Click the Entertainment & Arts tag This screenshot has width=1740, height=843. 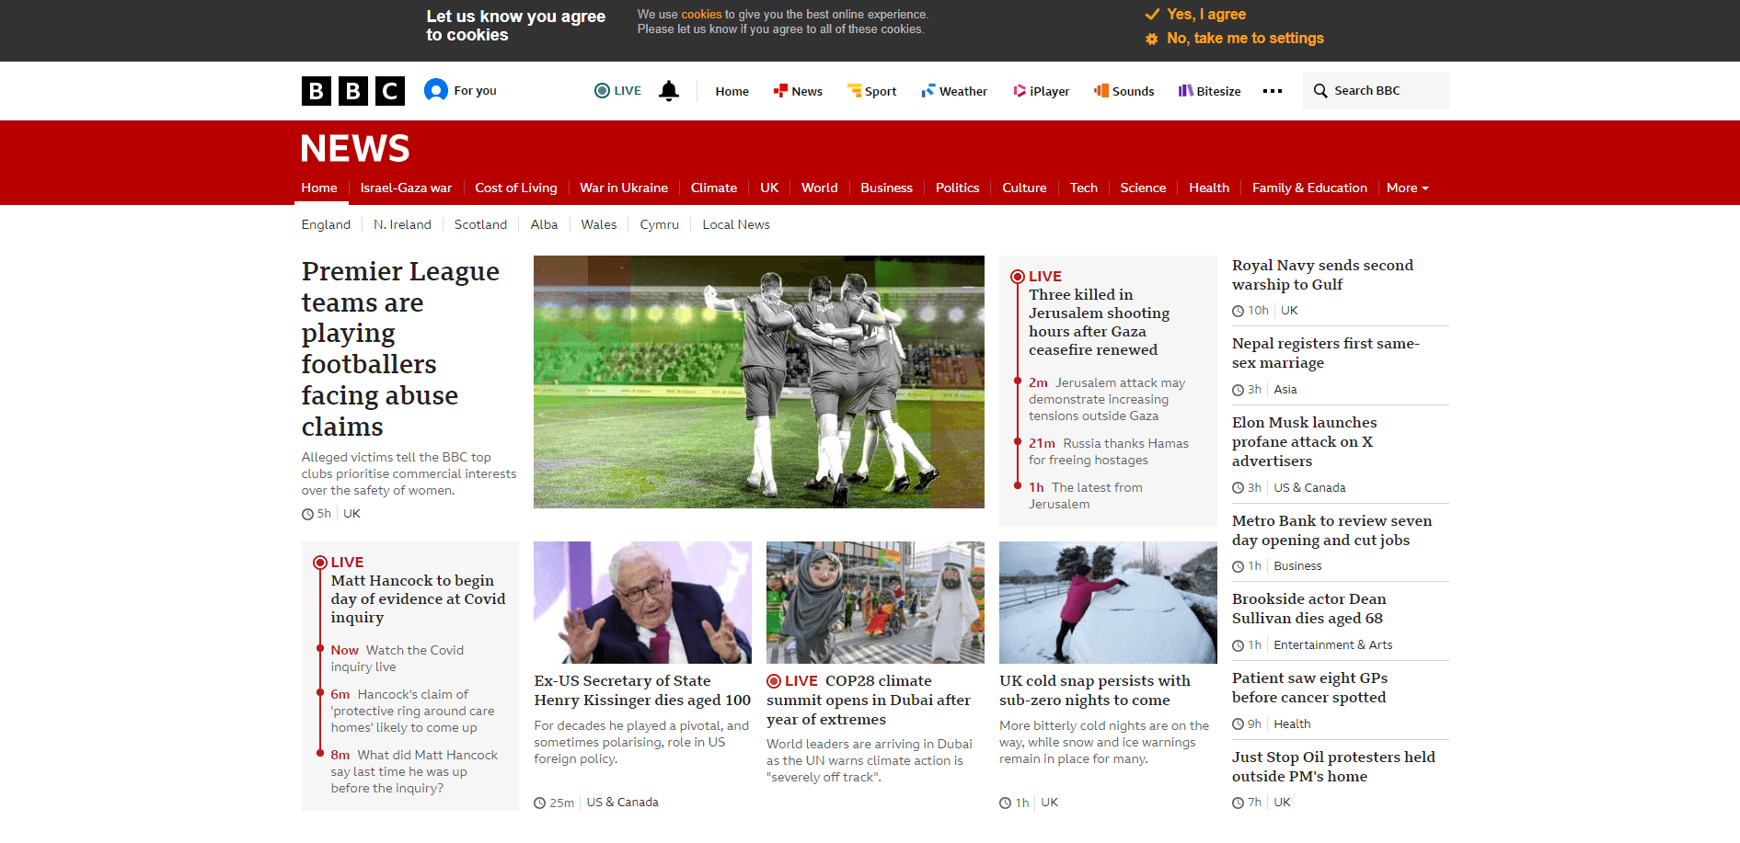click(x=1332, y=645)
